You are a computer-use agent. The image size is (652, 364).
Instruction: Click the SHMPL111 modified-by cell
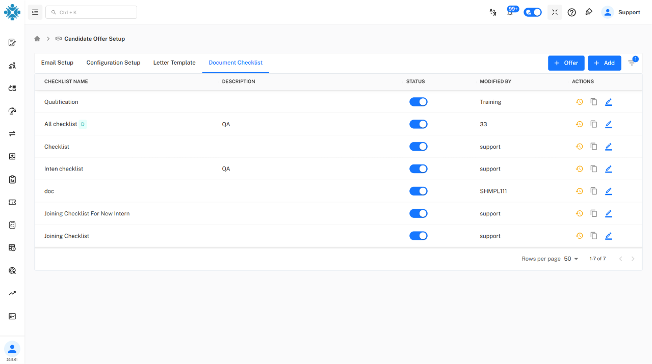coord(493,191)
